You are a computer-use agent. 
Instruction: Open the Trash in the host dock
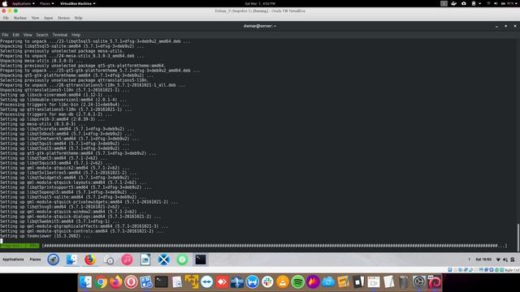tap(404, 282)
